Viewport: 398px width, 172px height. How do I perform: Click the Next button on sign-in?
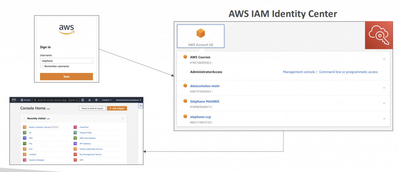[x=66, y=76]
